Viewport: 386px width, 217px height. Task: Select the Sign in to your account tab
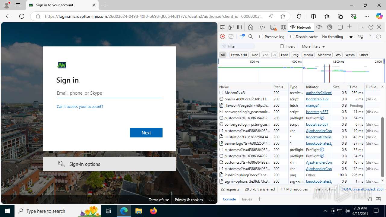click(62, 5)
